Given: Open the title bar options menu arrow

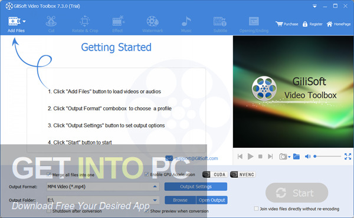Looking at the screenshot, I should [314, 6].
